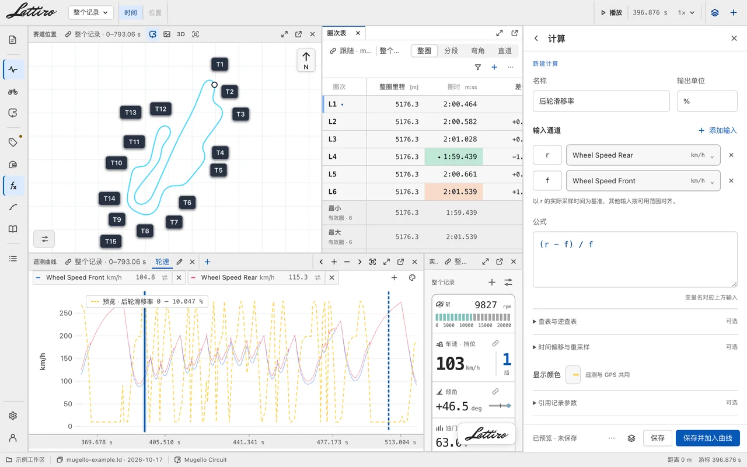This screenshot has height=467, width=747.
Task: Open the fx calculations sidebar icon
Action: tap(13, 186)
